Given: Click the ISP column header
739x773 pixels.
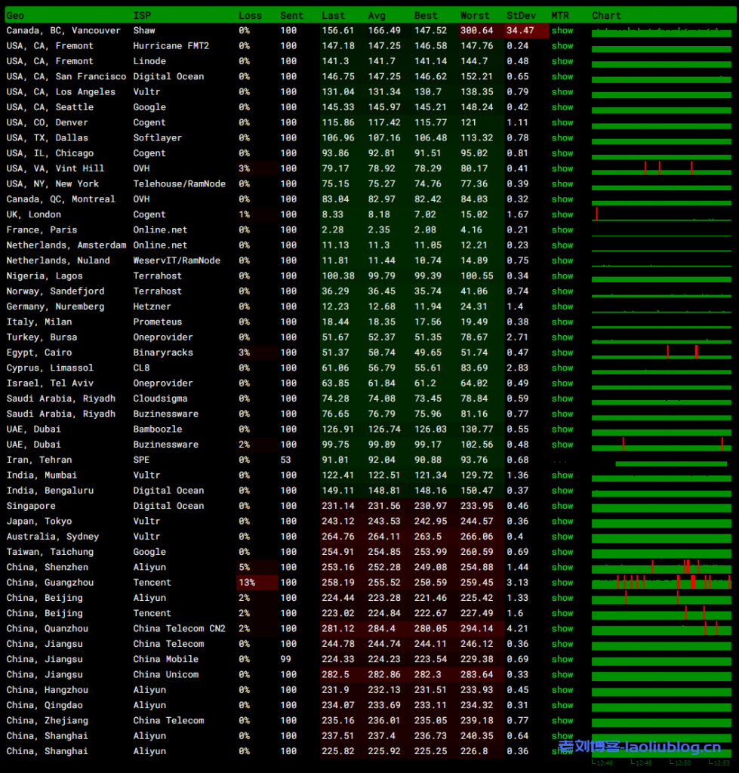Looking at the screenshot, I should [x=142, y=15].
